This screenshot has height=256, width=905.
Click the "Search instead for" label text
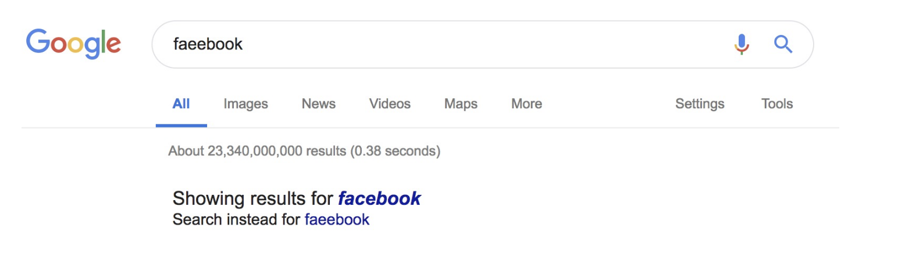pyautogui.click(x=237, y=220)
